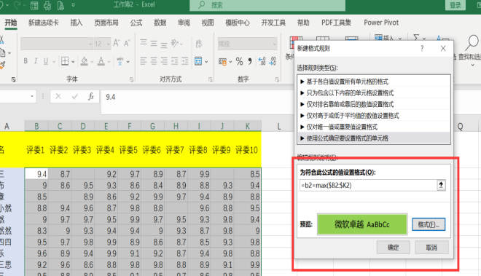Apply the percent style format
Image resolution: width=481 pixels, height=276 pixels.
239,62
